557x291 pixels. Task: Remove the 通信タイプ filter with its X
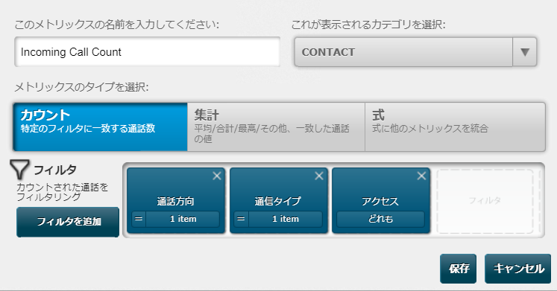[319, 176]
